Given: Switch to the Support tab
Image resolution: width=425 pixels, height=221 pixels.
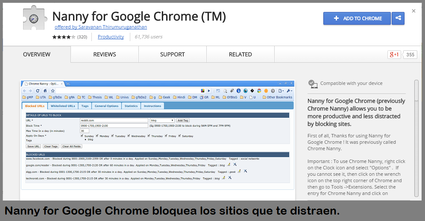Looking at the screenshot, I should pyautogui.click(x=172, y=55).
